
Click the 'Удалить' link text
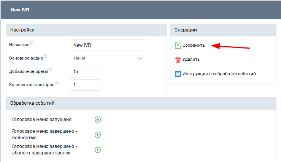pos(191,60)
